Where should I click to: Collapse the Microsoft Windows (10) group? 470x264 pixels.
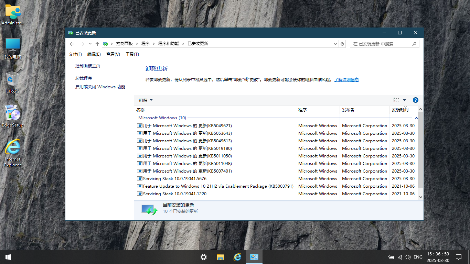pos(416,118)
